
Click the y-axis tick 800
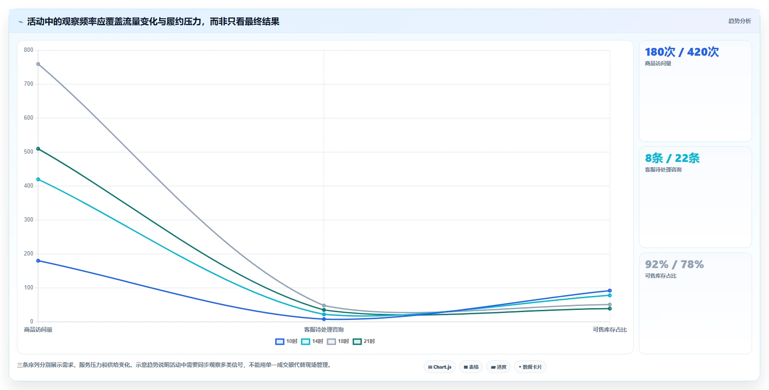[x=29, y=50]
